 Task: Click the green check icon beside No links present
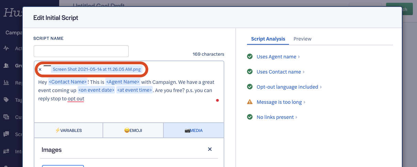point(250,117)
